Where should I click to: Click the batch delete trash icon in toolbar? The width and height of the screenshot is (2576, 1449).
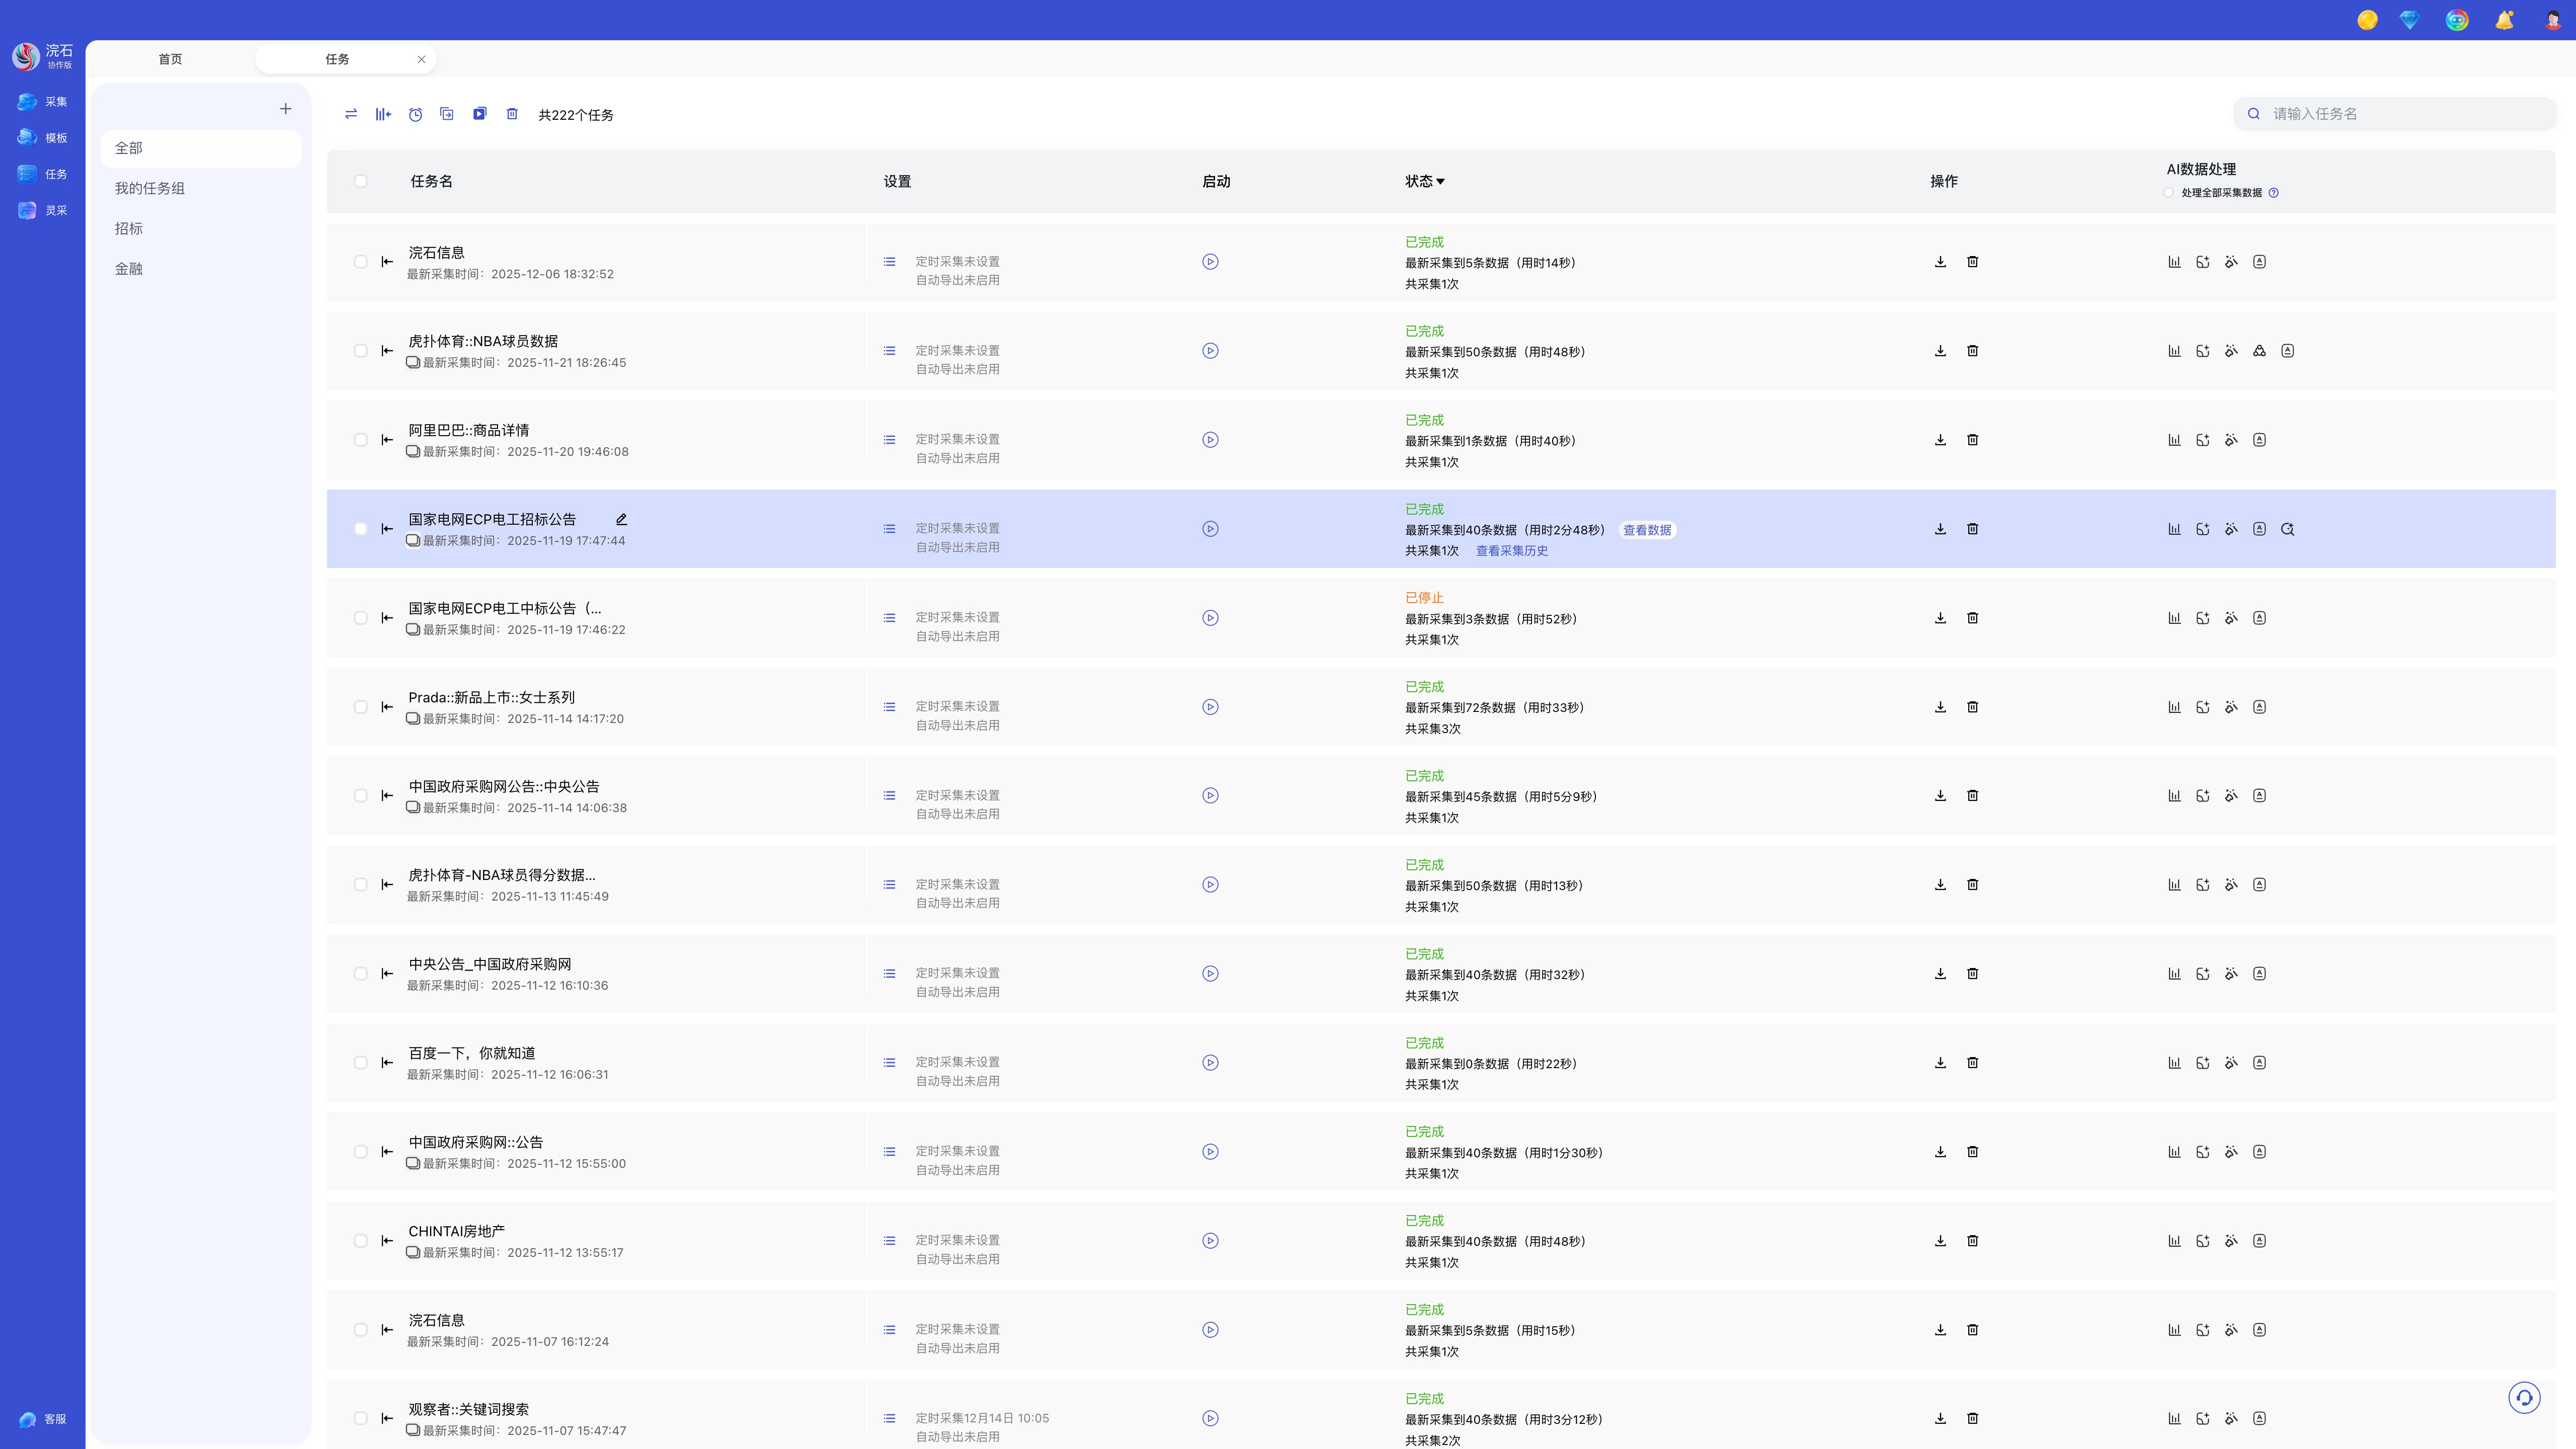click(x=512, y=114)
